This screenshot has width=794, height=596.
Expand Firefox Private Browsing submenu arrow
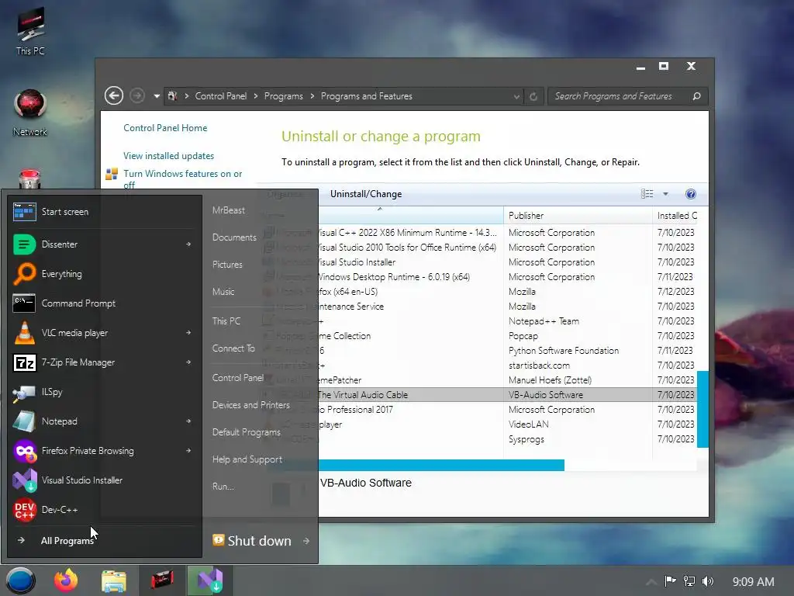click(x=188, y=451)
